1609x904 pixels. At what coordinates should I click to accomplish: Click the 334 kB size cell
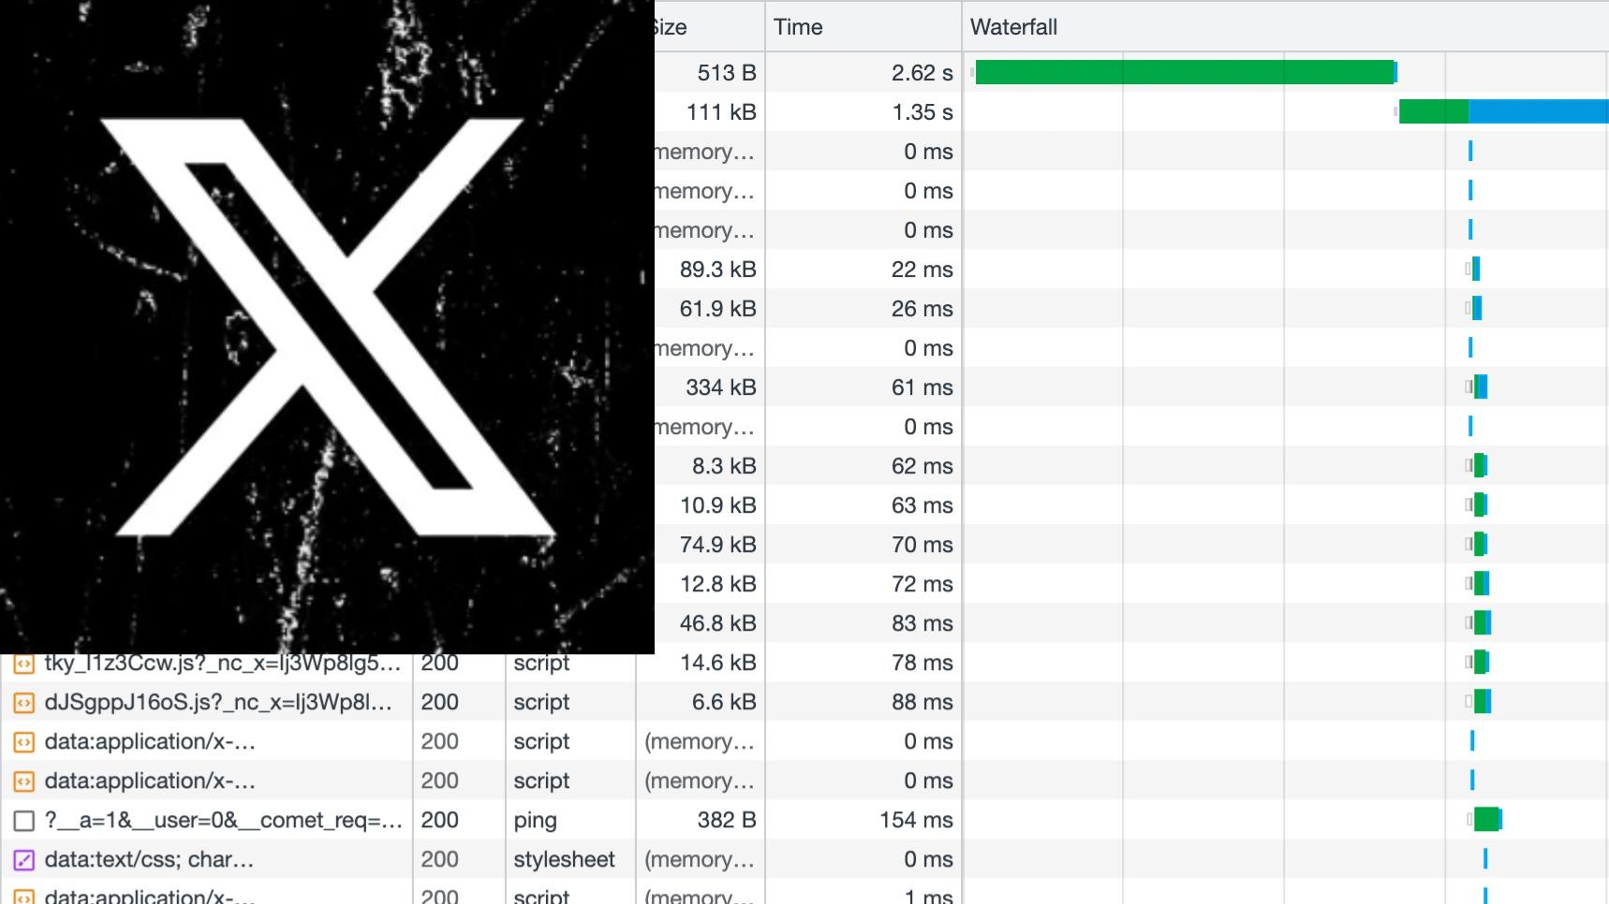(720, 387)
